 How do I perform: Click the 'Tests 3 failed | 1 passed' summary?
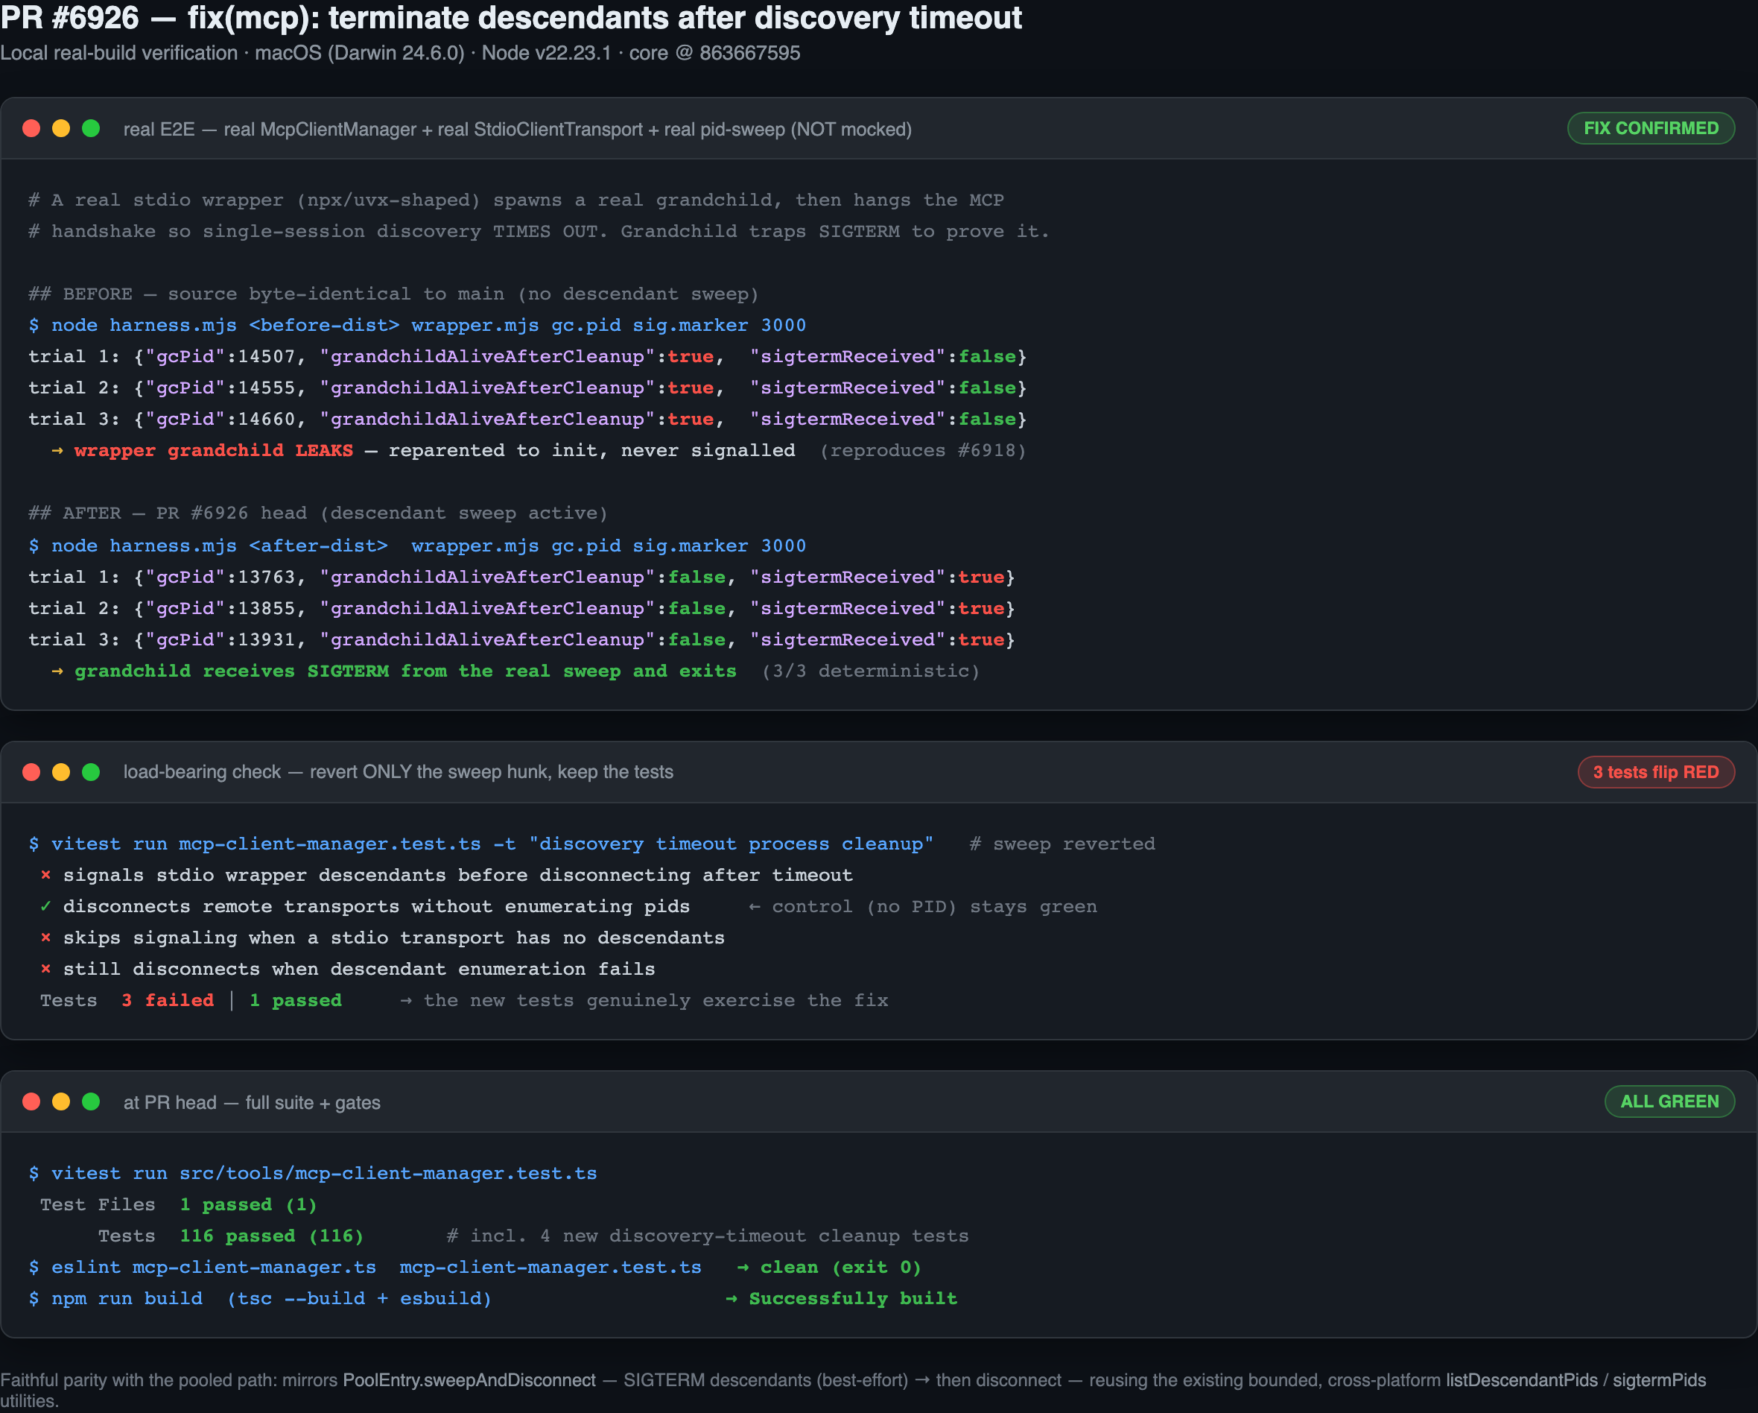pyautogui.click(x=191, y=1000)
